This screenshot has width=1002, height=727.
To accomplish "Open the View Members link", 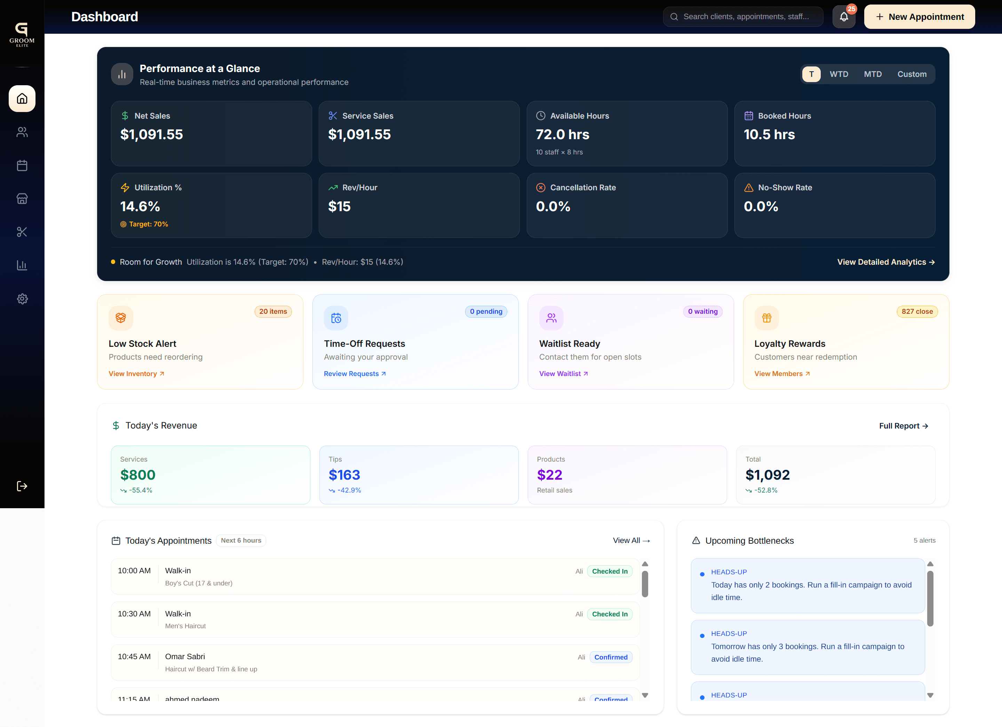I will click(782, 374).
